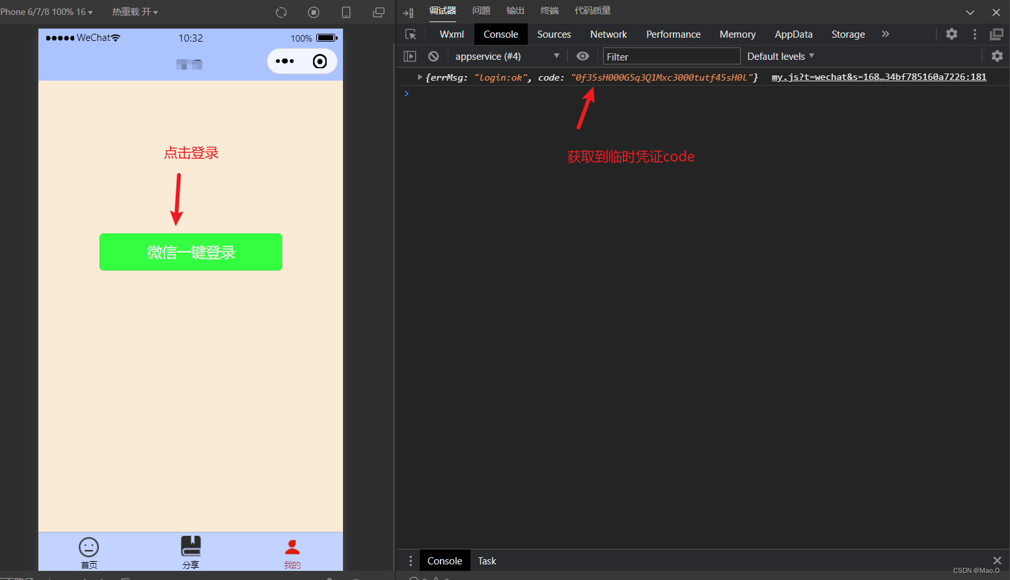Image resolution: width=1010 pixels, height=580 pixels.
Task: Show more DevTools tabs chevron
Action: (885, 34)
